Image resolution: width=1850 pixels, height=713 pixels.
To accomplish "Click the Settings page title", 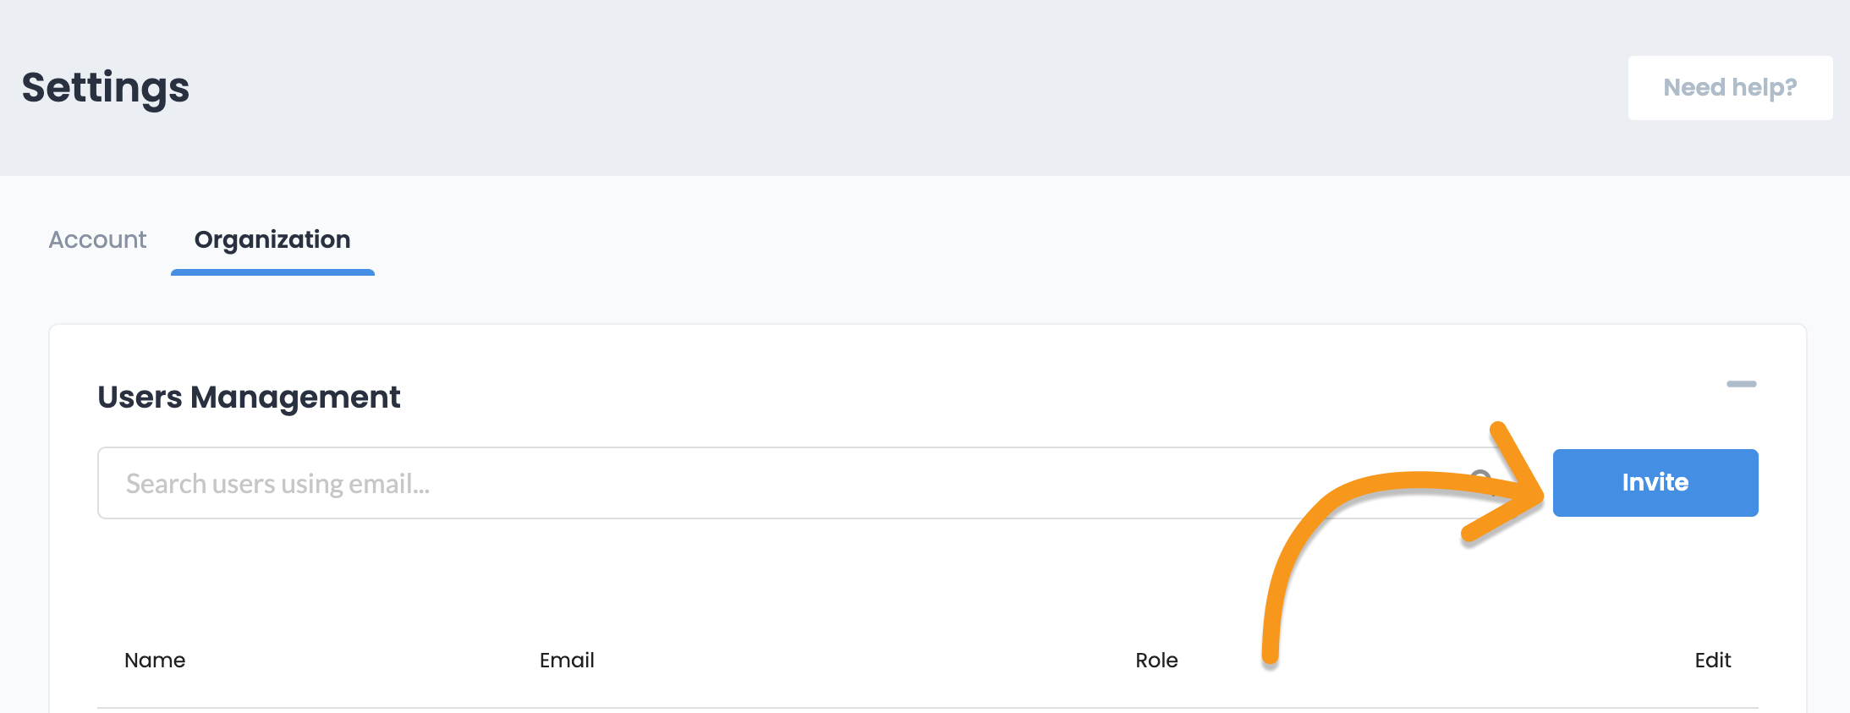I will (x=106, y=88).
